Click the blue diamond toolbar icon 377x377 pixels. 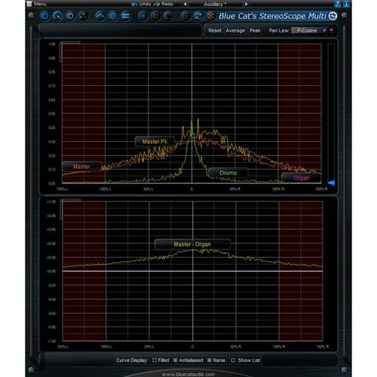[x=113, y=16]
